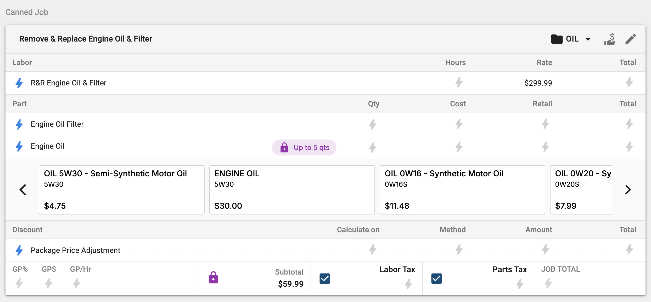Show previous oil options with left chevron
651x302 pixels.
(x=23, y=190)
